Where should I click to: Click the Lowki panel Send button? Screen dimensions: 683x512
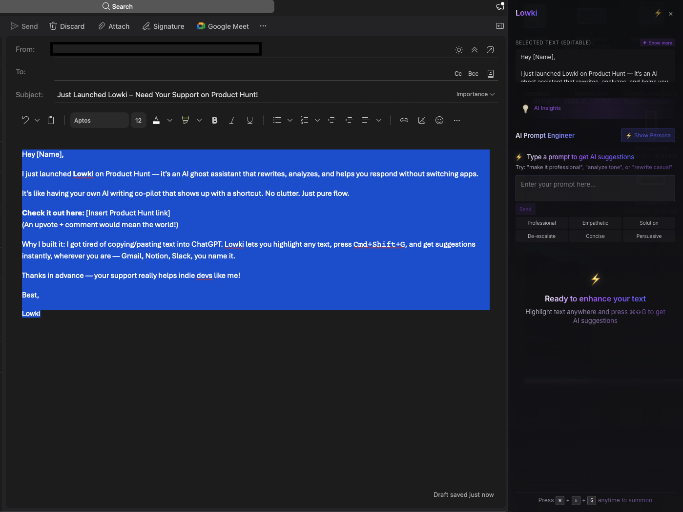point(525,209)
